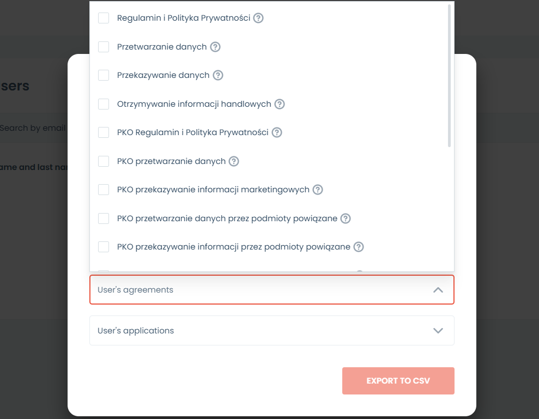
Task: Click the agreements list scrollbar
Action: (449, 76)
